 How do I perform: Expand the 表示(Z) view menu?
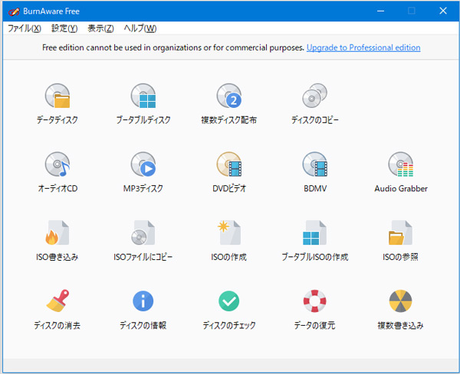click(x=100, y=28)
